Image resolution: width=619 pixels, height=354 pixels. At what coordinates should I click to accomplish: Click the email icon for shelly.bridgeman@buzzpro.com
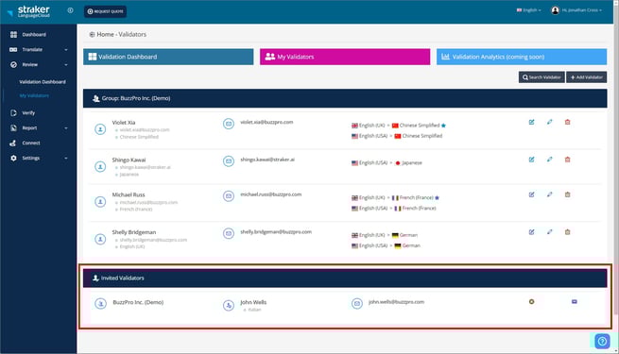[x=229, y=234]
